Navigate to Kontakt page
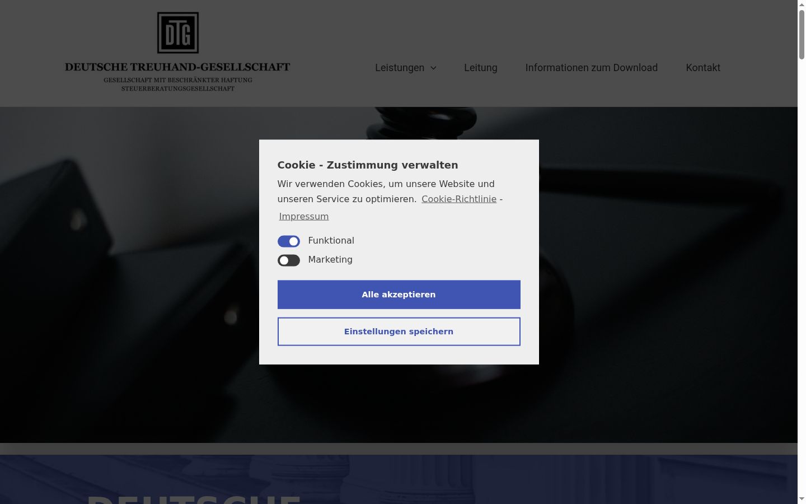The image size is (806, 504). click(x=703, y=68)
